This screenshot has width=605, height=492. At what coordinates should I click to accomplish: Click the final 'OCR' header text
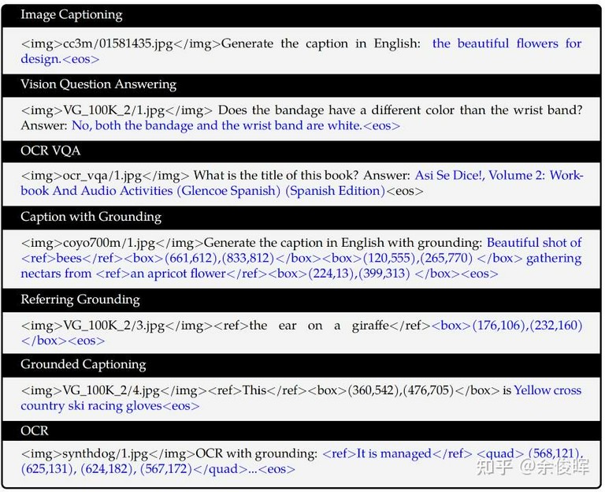tap(35, 430)
